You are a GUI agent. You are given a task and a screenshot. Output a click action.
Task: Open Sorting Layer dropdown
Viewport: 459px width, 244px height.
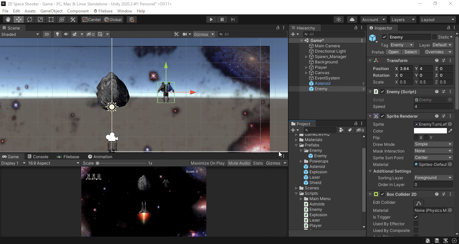click(433, 178)
